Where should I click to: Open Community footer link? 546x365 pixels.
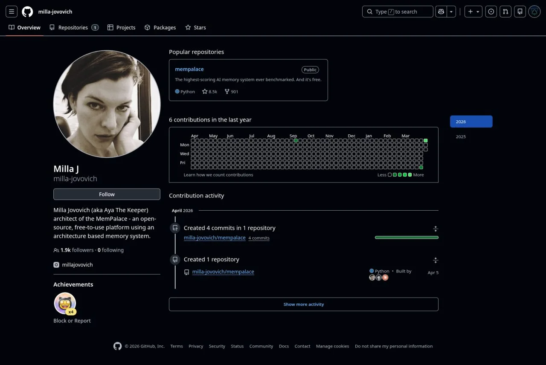pos(261,346)
